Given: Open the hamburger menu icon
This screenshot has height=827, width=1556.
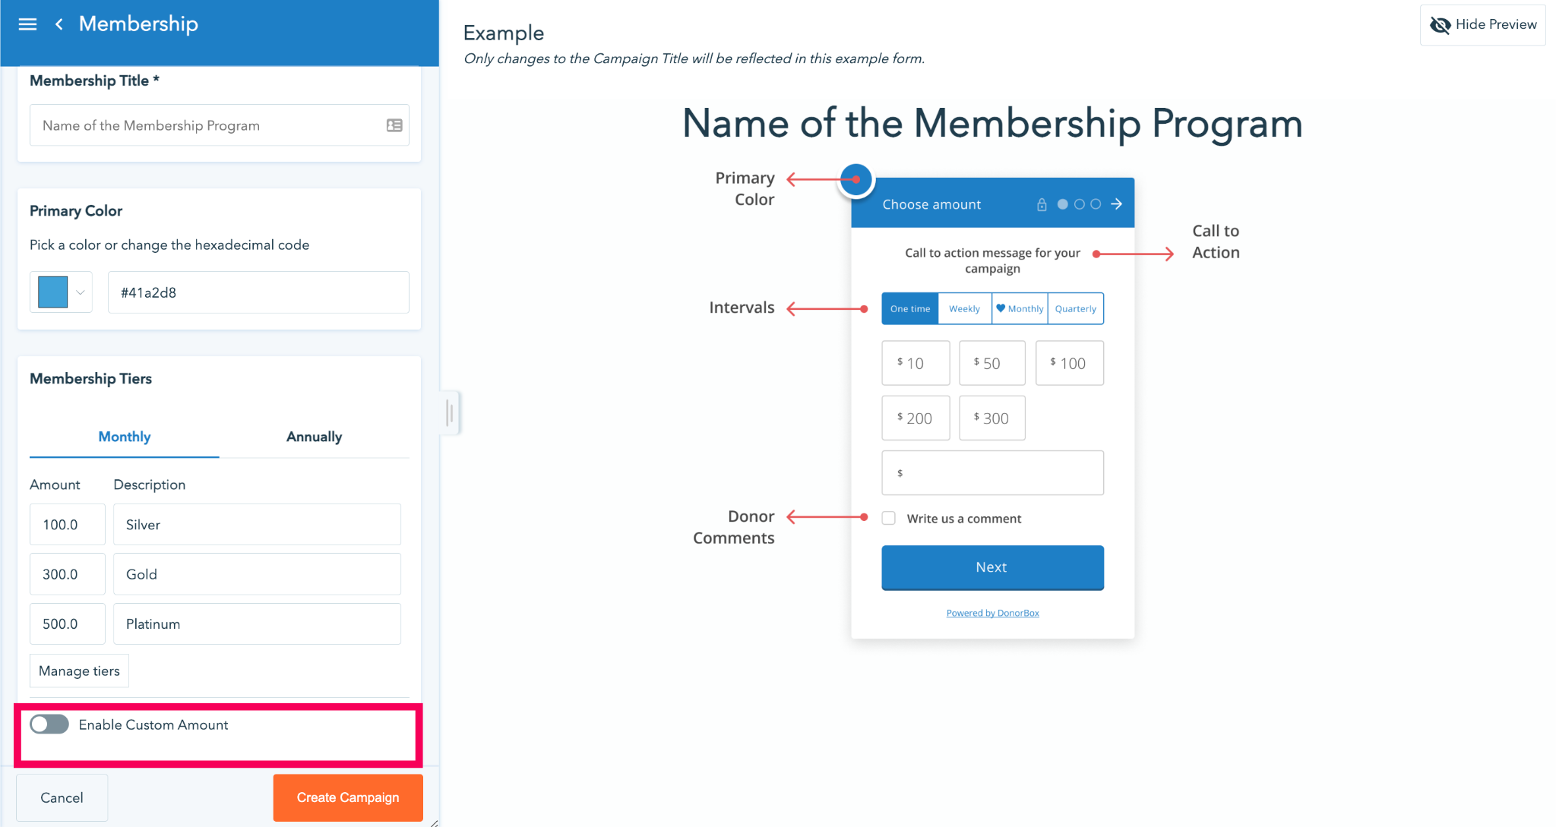Looking at the screenshot, I should (x=27, y=24).
